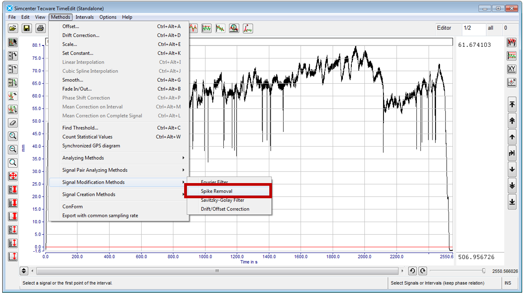Screen dimensions: 523x294
Task: Click the print icon
Action: point(41,29)
